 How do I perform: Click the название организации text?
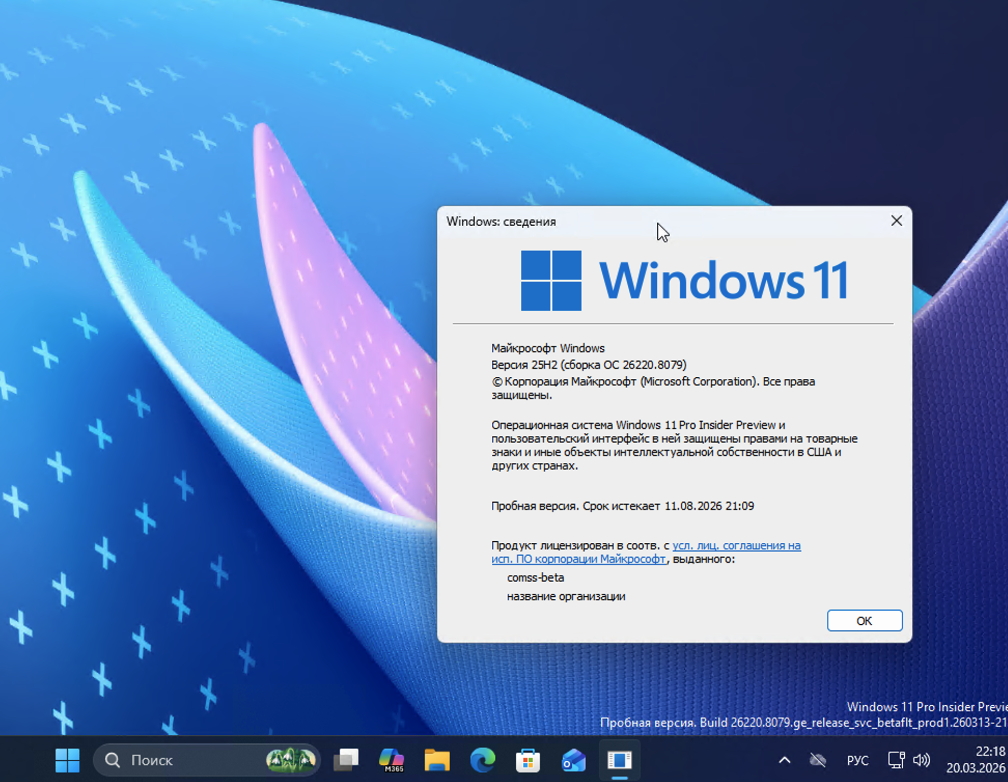(566, 596)
